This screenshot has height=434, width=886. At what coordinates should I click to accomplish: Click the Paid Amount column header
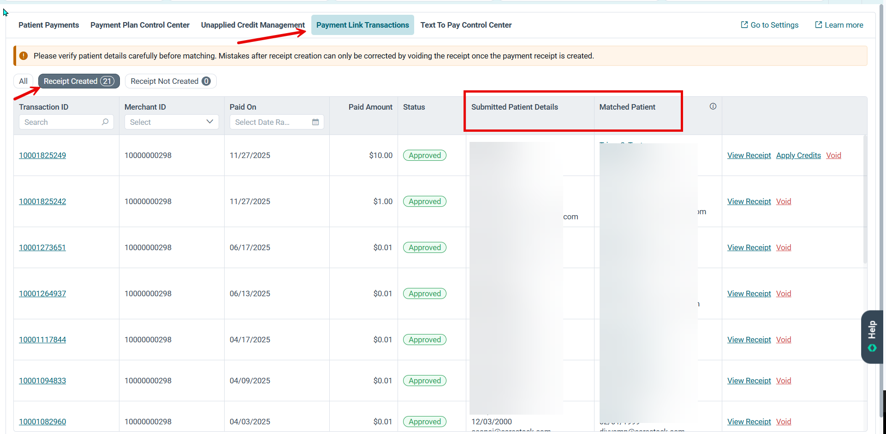(x=370, y=107)
